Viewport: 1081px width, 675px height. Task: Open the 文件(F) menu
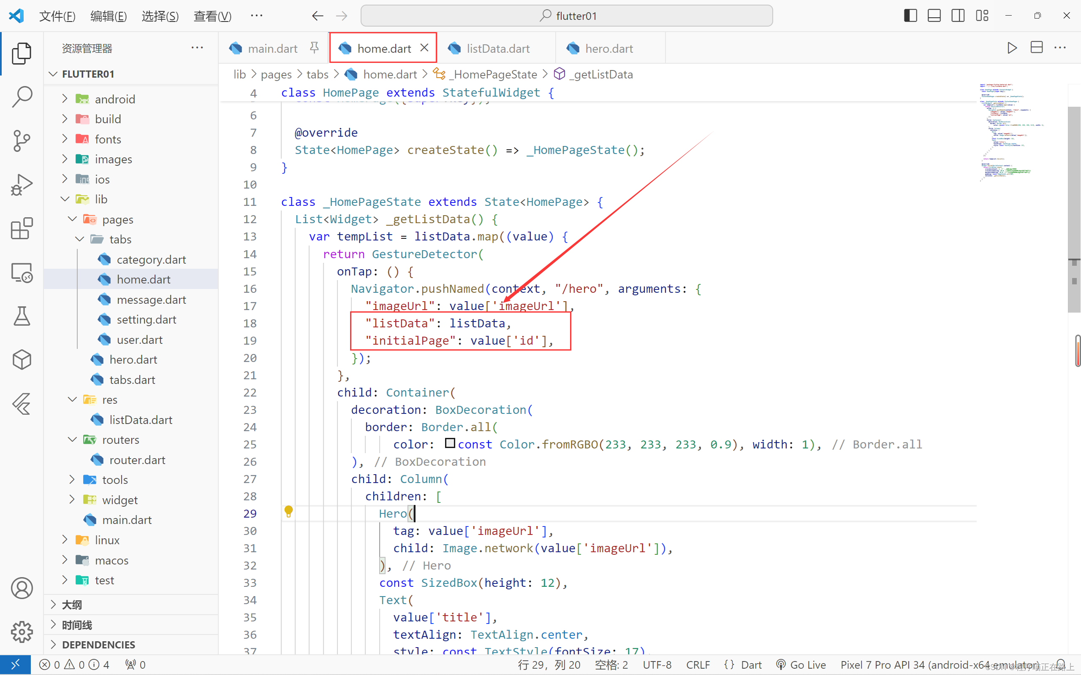coord(57,16)
